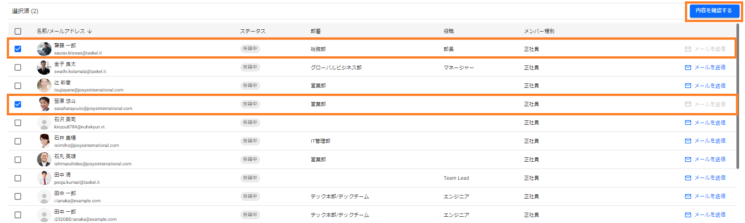
Task: Click メールを送信 link for i232GBD.tanaka@example.com
Action: pyautogui.click(x=709, y=215)
